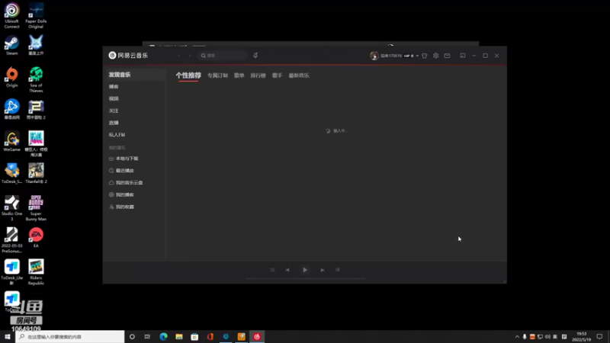
Task: Go forward with the right arrow
Action: pyautogui.click(x=189, y=56)
